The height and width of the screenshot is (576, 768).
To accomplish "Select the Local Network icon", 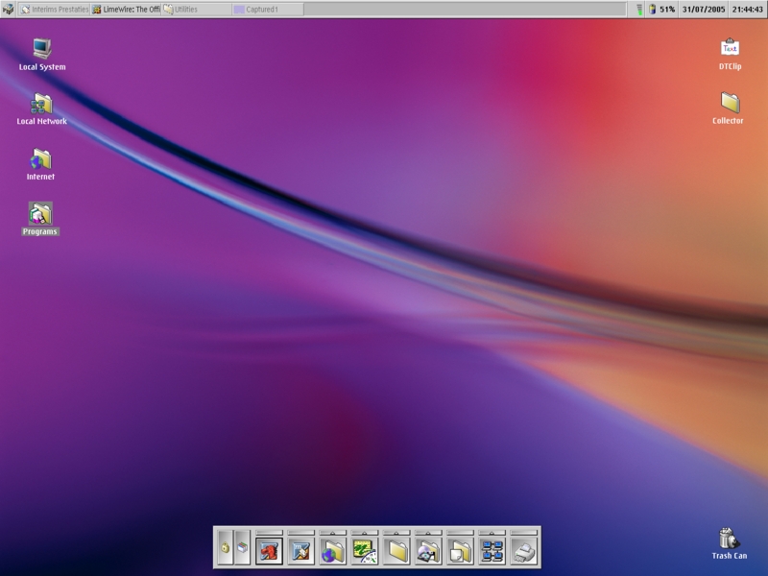I will pos(41,104).
